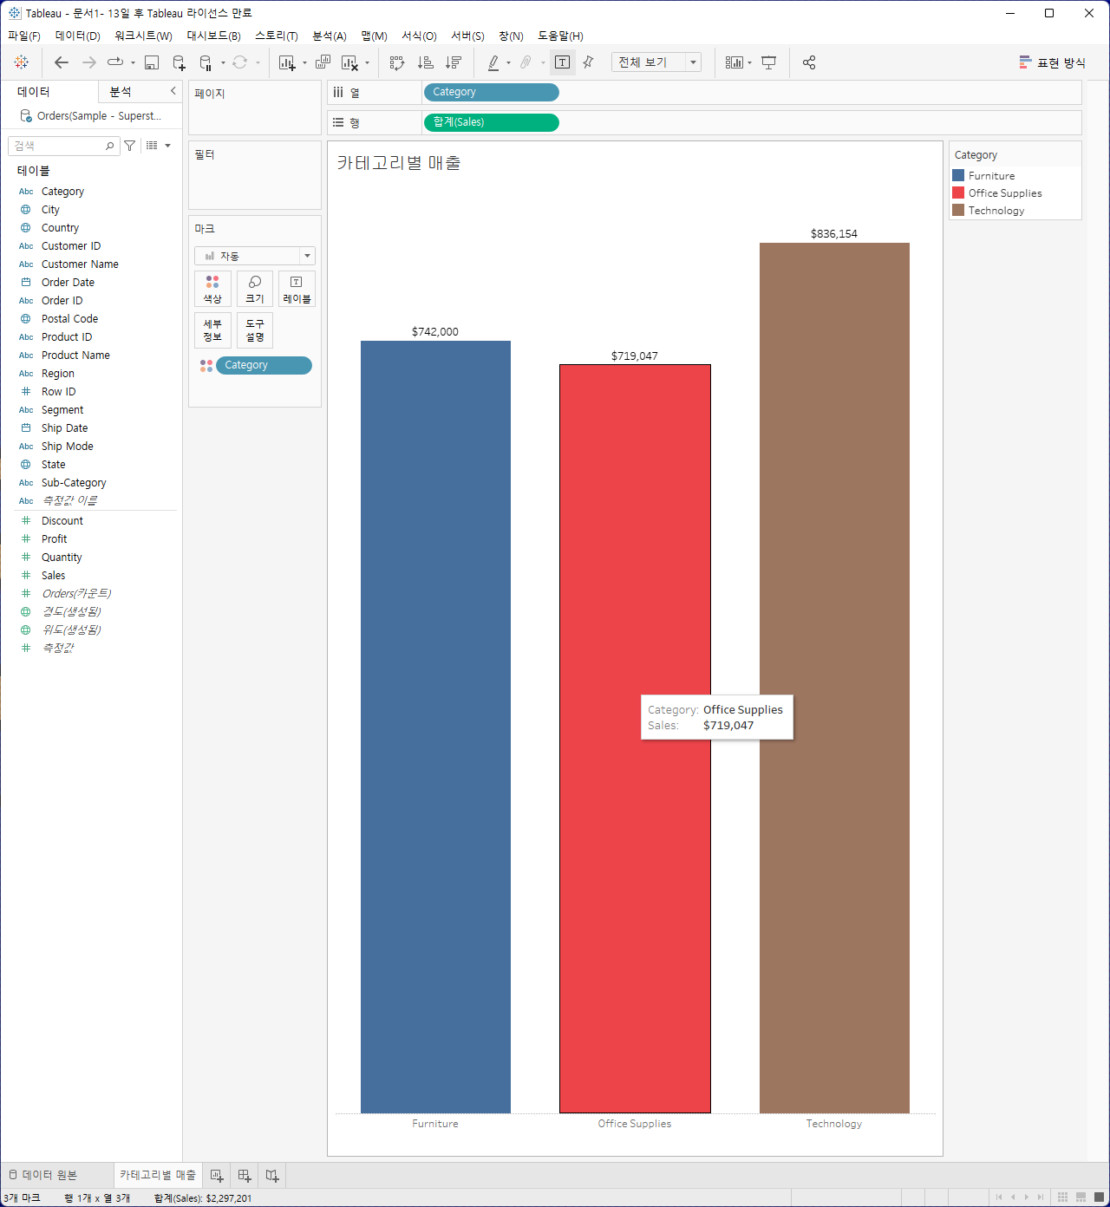This screenshot has width=1110, height=1207.
Task: Swap rows and columns with toolbar icon
Action: [x=397, y=62]
